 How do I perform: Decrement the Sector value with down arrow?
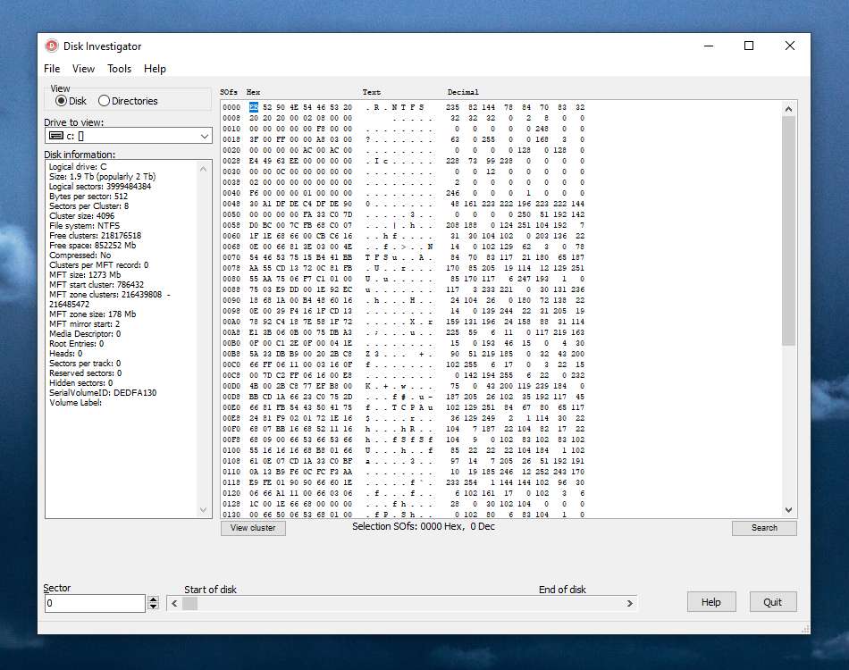click(153, 607)
